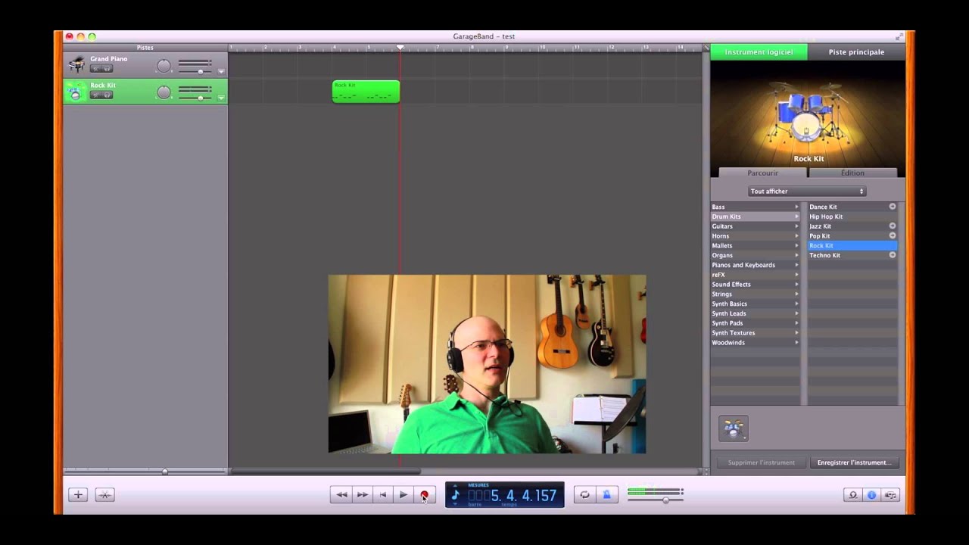The height and width of the screenshot is (545, 969).
Task: Open the Édition tab
Action: click(x=852, y=173)
